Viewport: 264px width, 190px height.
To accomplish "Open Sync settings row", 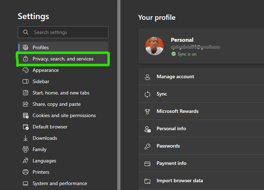I will [162, 94].
